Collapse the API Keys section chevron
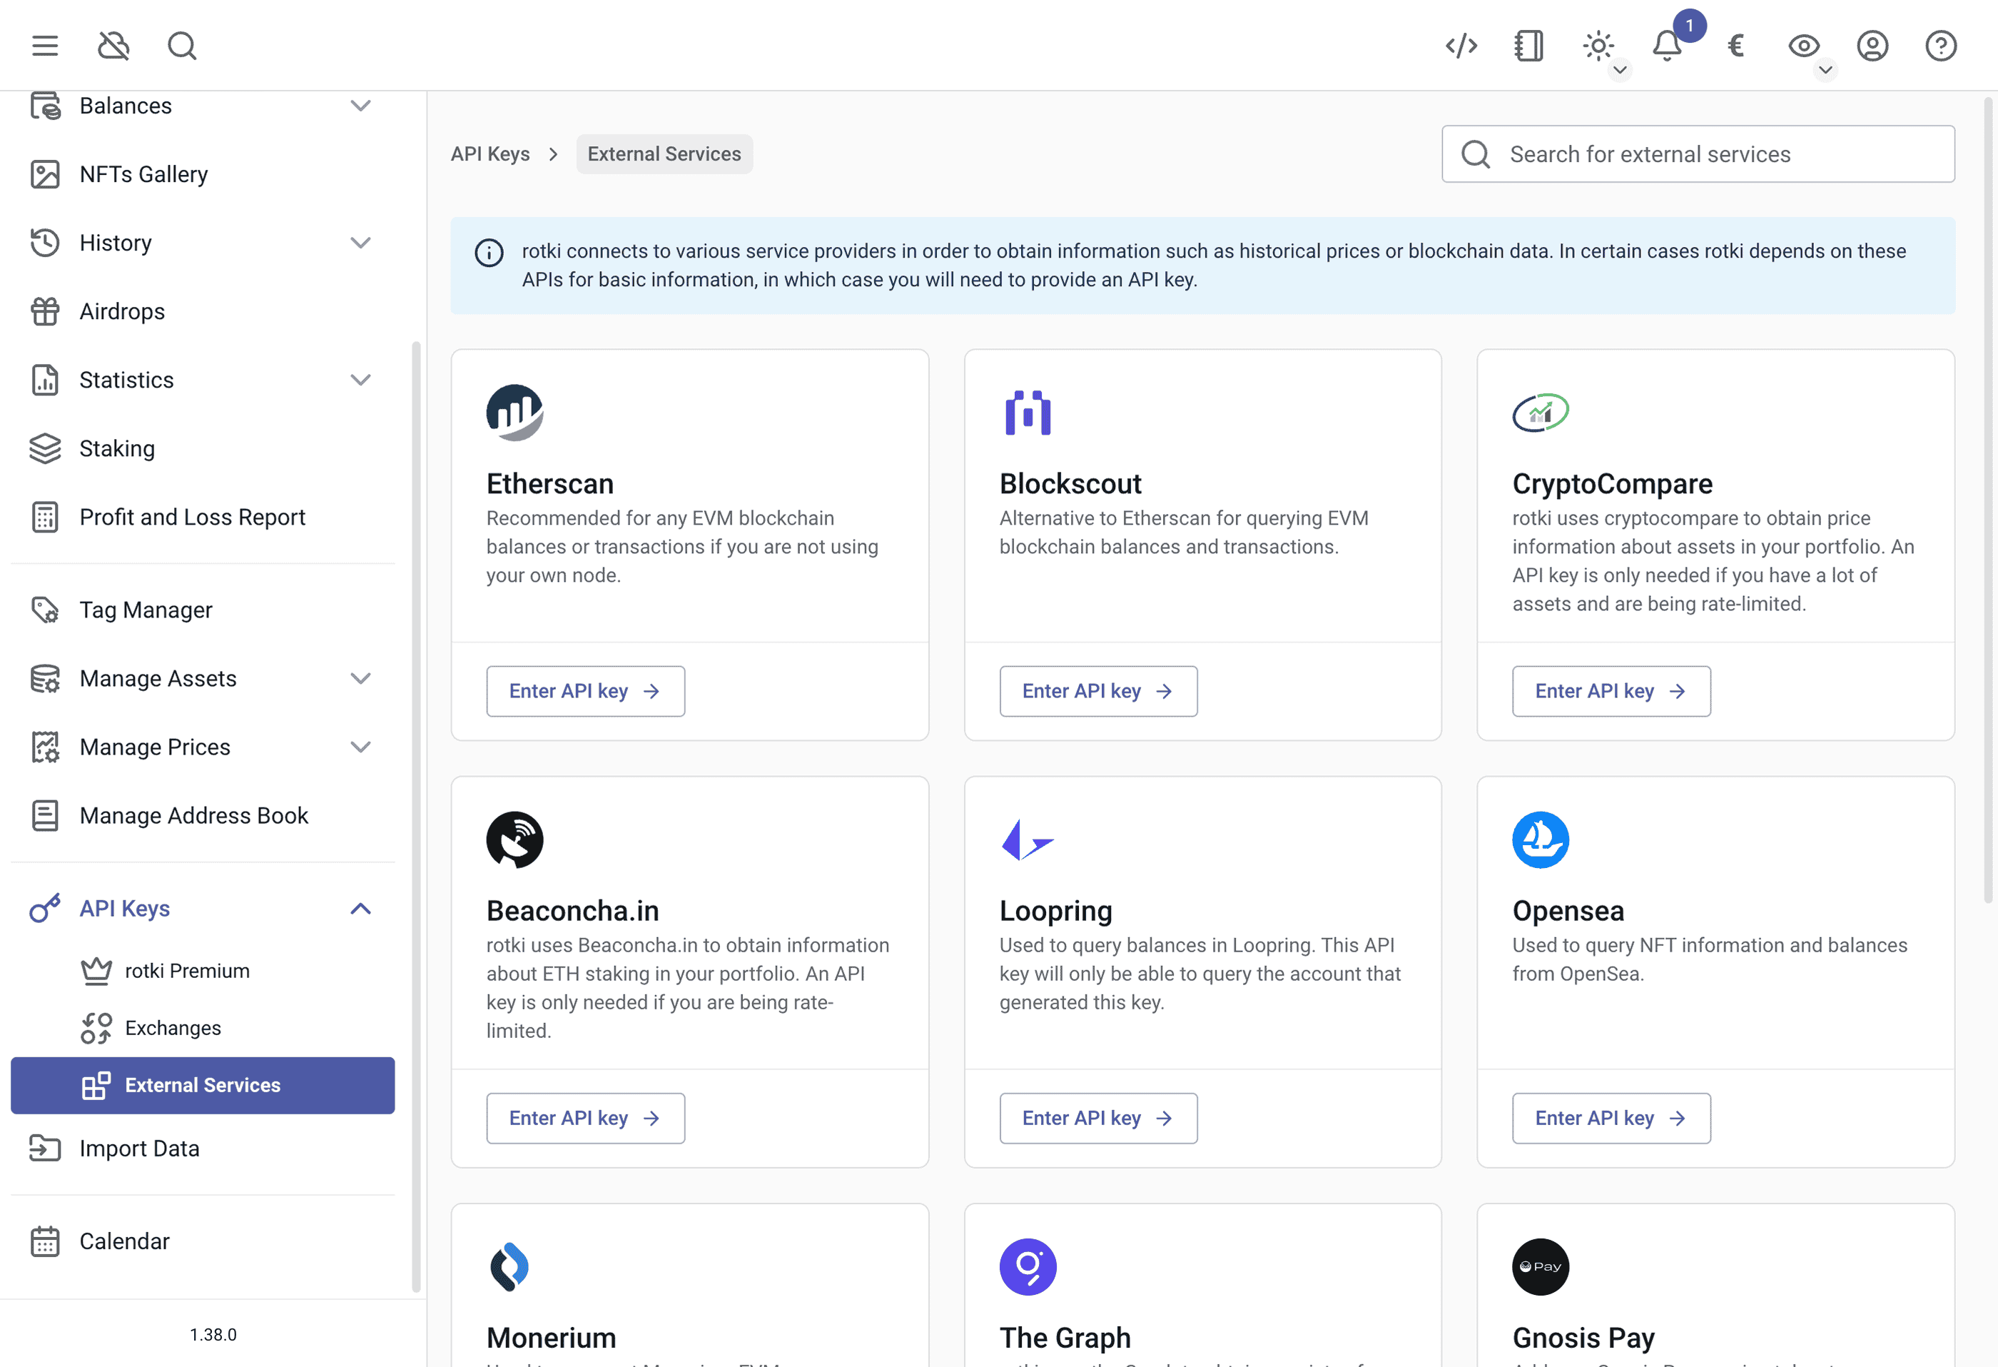Viewport: 1998px width, 1367px height. tap(361, 909)
